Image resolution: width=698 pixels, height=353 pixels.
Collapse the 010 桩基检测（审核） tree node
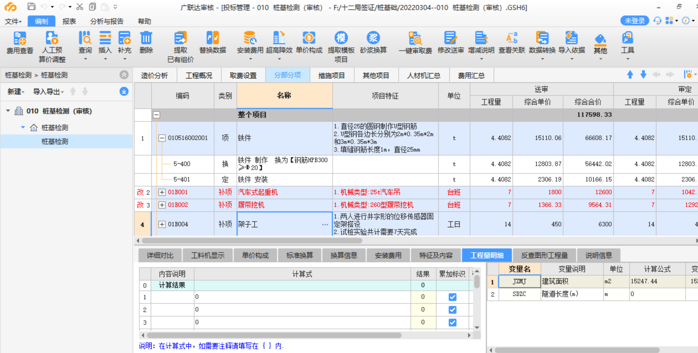coord(8,111)
